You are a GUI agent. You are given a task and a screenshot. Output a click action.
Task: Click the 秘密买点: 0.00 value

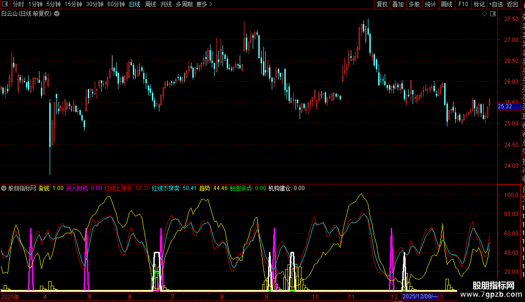click(x=248, y=189)
